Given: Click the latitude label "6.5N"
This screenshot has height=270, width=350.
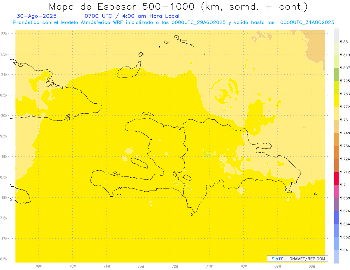Looking at the screenshot, I should pos(4,259).
